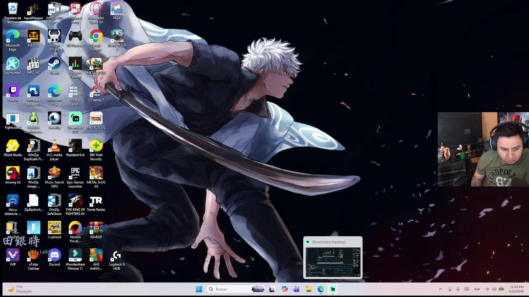Open Task View from the taskbar
The image size is (529, 297).
pos(272,289)
